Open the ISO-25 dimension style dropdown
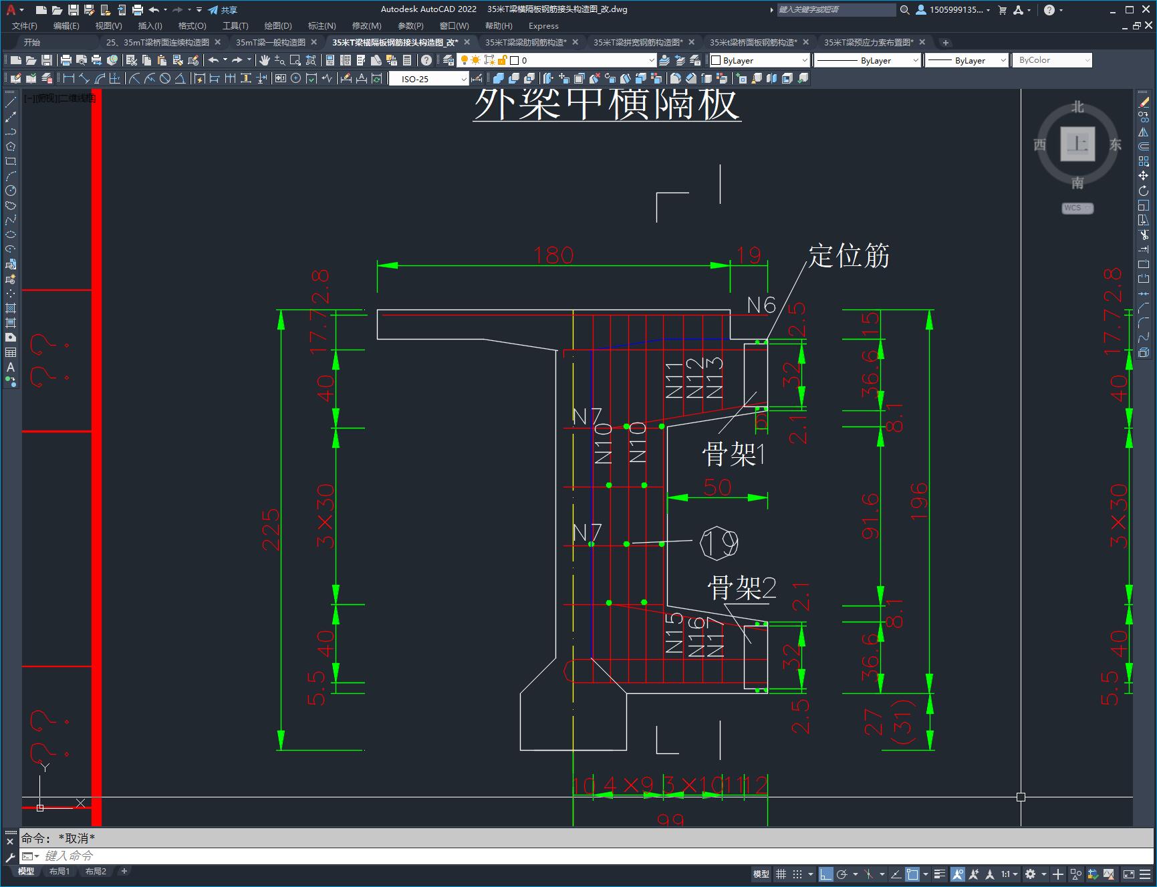Image resolution: width=1157 pixels, height=887 pixels. tap(430, 79)
